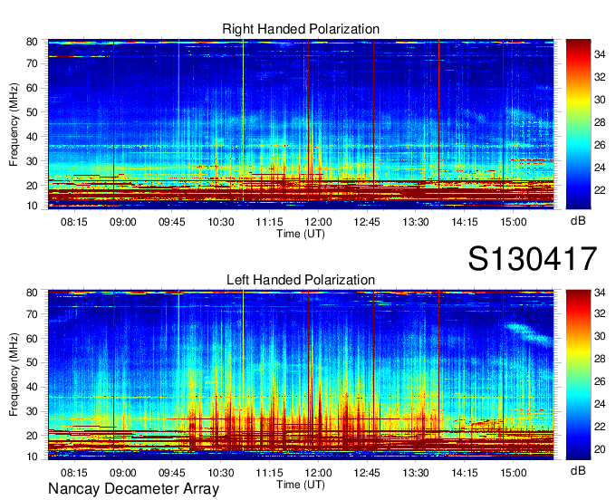Click the 14:15 tick on top plot
Screen dimensions: 616x500
click(465, 222)
